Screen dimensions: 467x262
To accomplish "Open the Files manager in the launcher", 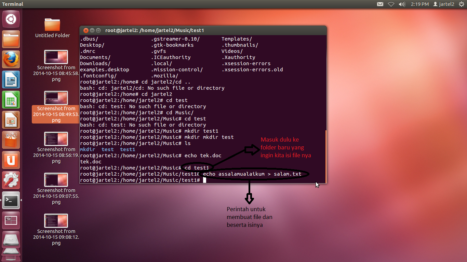I will 11,39.
